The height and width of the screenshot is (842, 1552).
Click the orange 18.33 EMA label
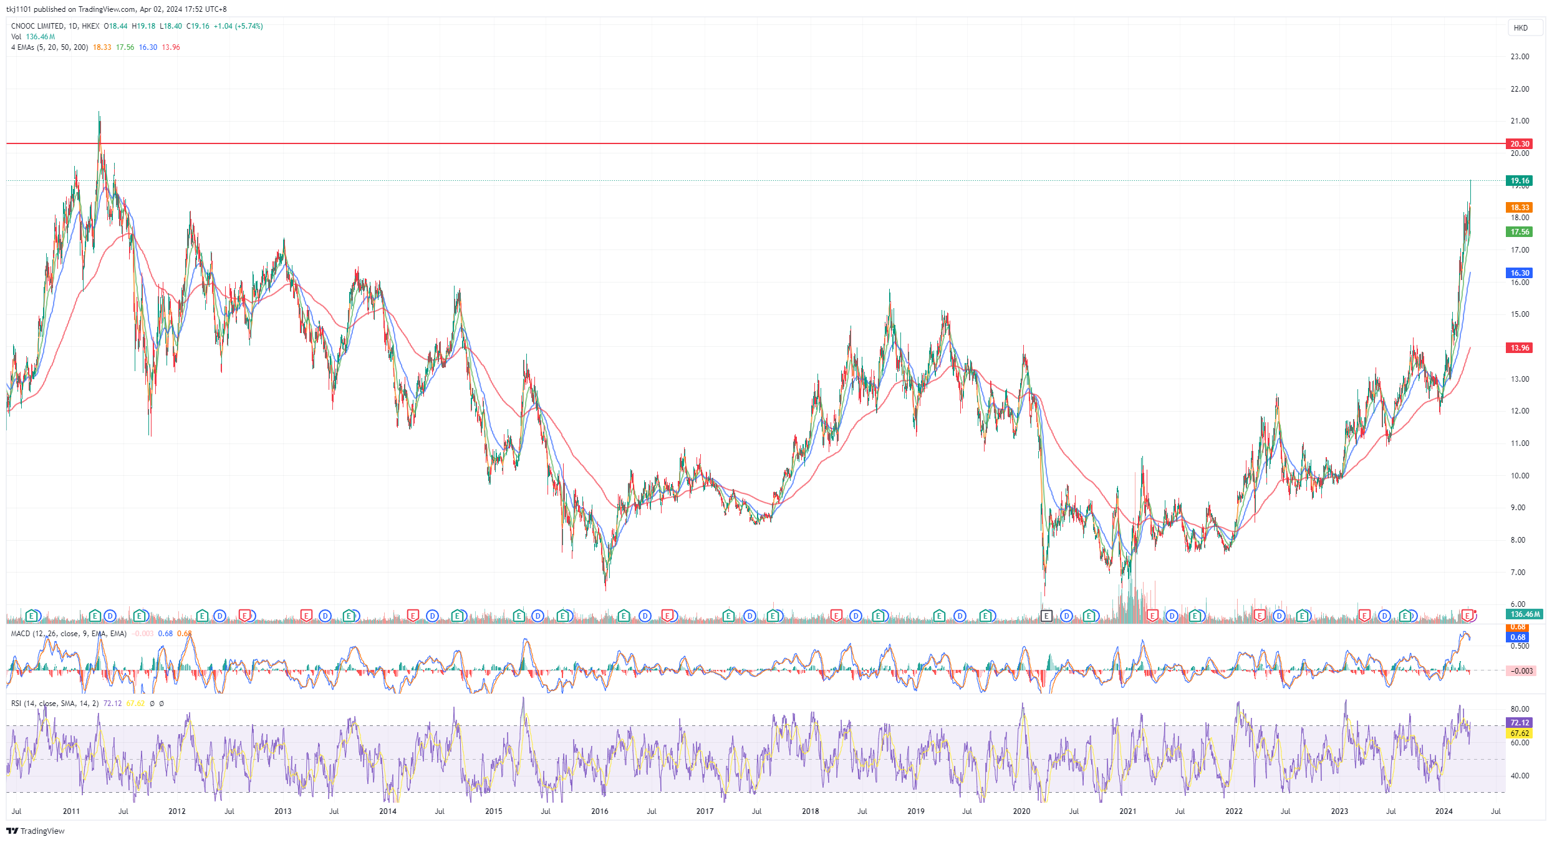1520,208
